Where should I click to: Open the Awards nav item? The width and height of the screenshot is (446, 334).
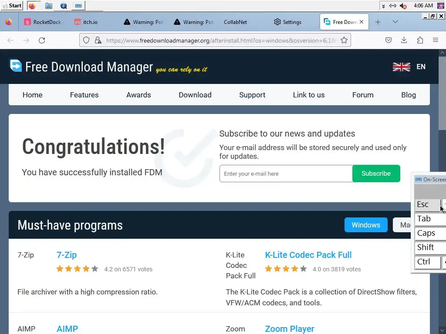point(139,95)
